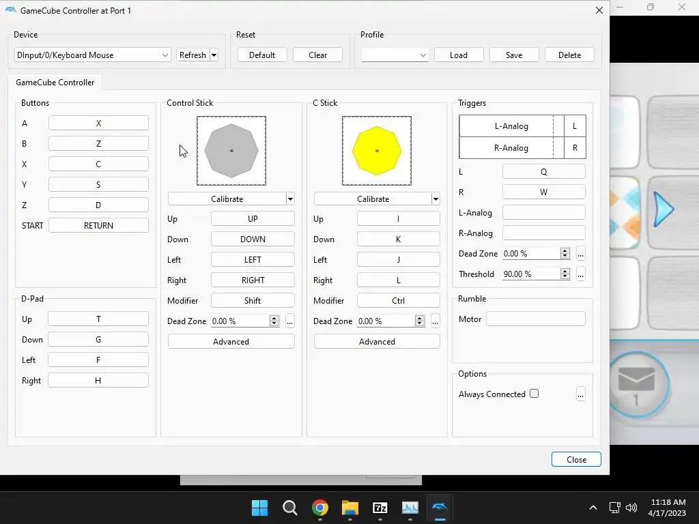Click the R-Analog trigger indicator bar
The width and height of the screenshot is (699, 524).
(x=511, y=148)
